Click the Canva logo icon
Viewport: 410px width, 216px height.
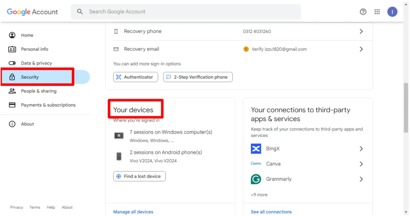(x=256, y=164)
